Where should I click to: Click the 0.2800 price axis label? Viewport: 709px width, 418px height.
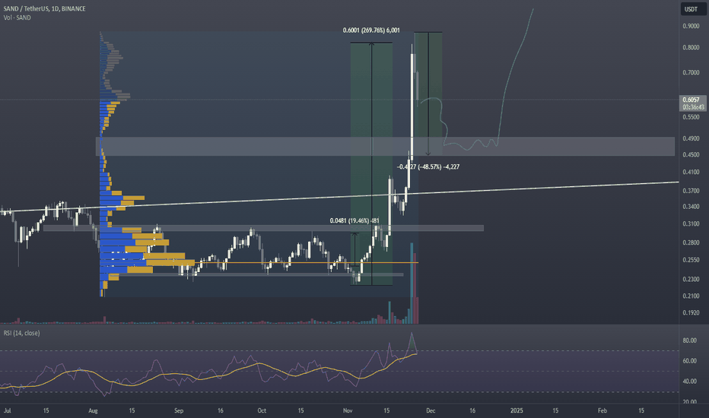tap(691, 242)
